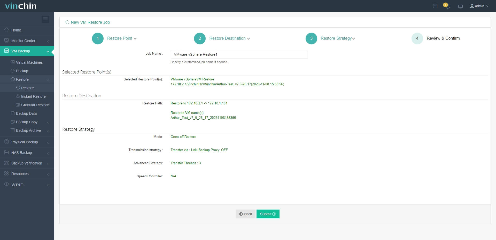The image size is (496, 240).
Task: Click 'Once-off Restore' mode value
Action: (x=183, y=137)
